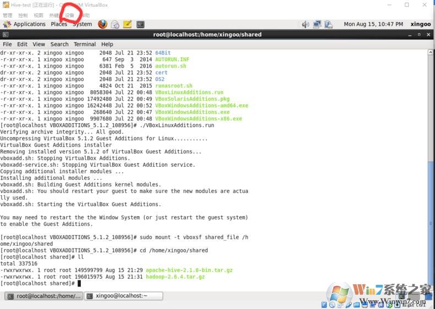435x309 pixels.
Task: Open the terminal Edit menu
Action: click(22, 44)
